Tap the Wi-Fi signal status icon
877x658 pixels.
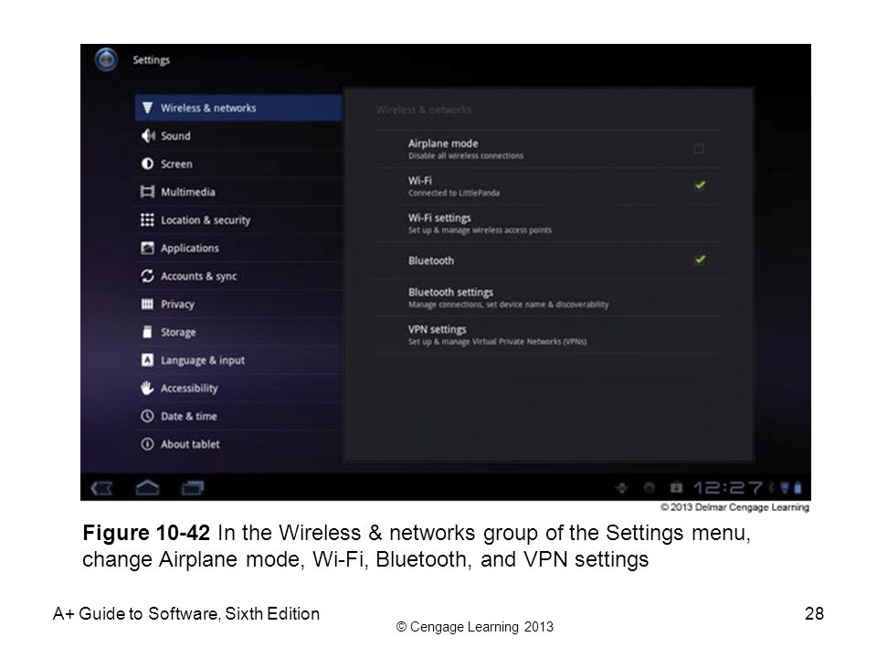tap(784, 488)
